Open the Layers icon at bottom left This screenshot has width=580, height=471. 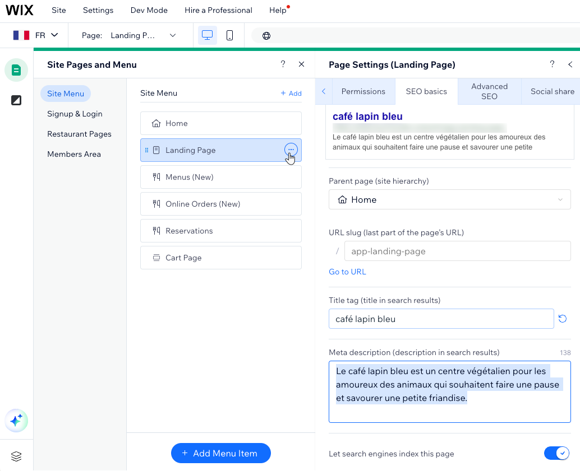16,456
